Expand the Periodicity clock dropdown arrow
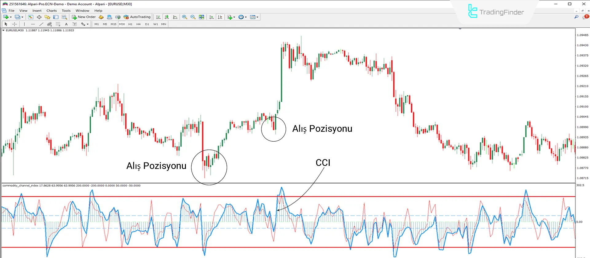The width and height of the screenshot is (590, 258). 246,17
